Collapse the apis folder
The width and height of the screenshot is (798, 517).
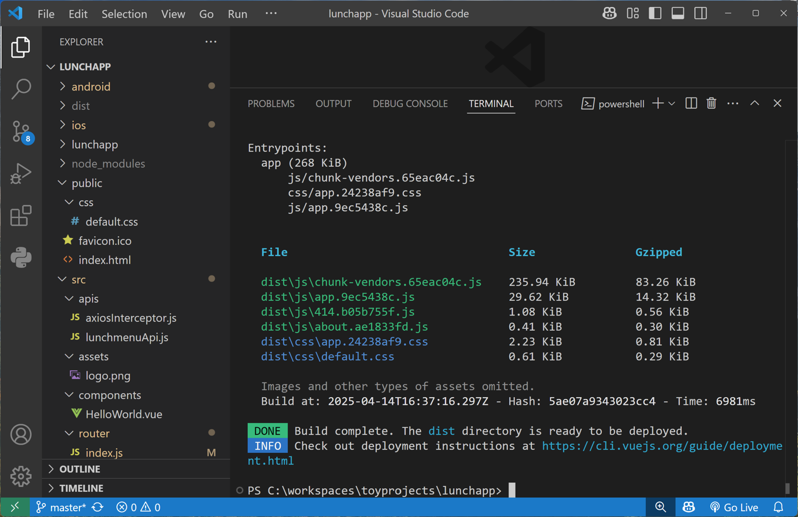tap(136, 298)
